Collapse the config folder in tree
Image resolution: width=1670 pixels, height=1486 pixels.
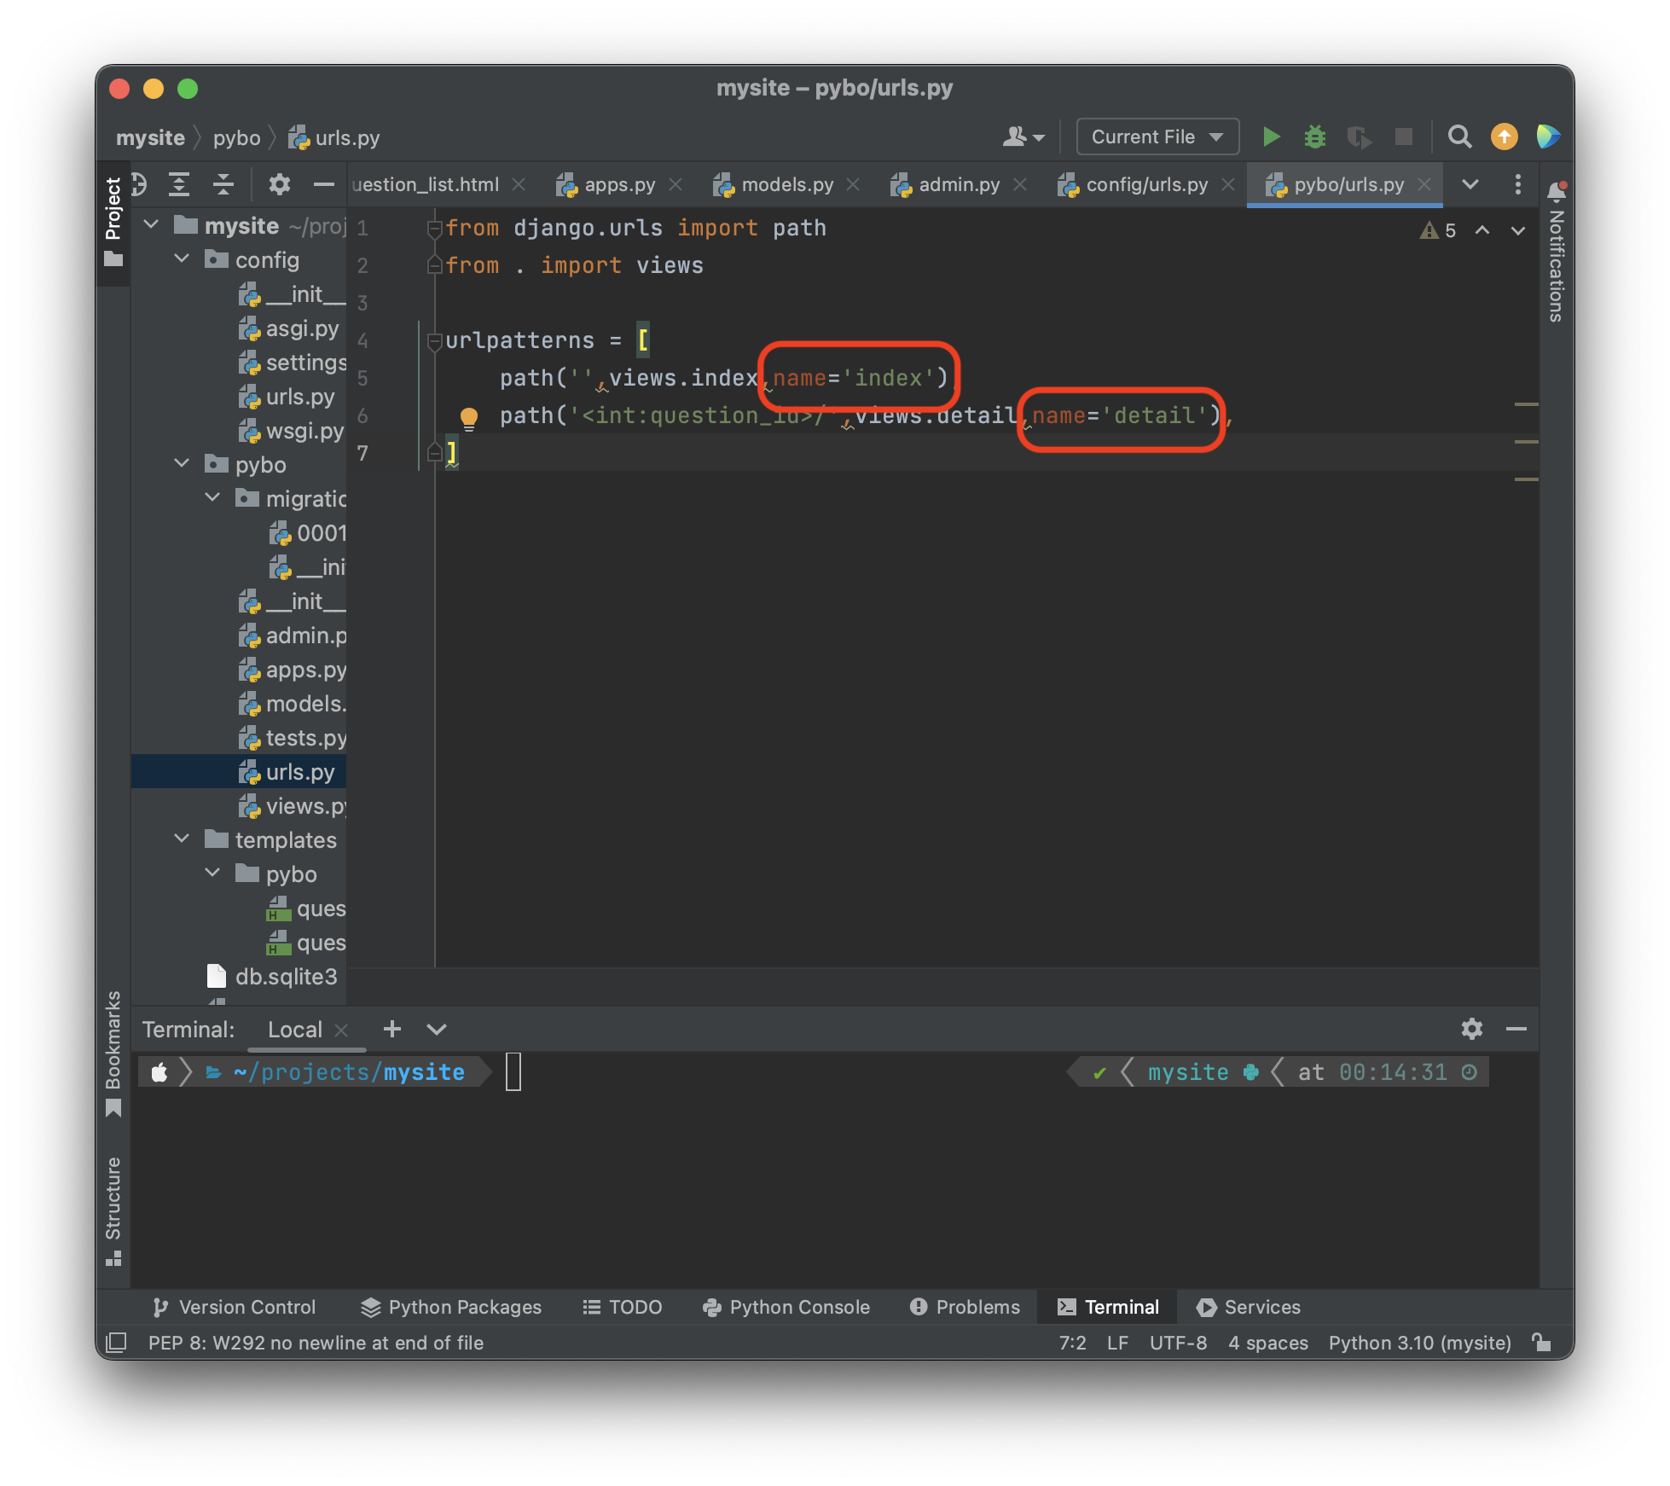coord(182,259)
